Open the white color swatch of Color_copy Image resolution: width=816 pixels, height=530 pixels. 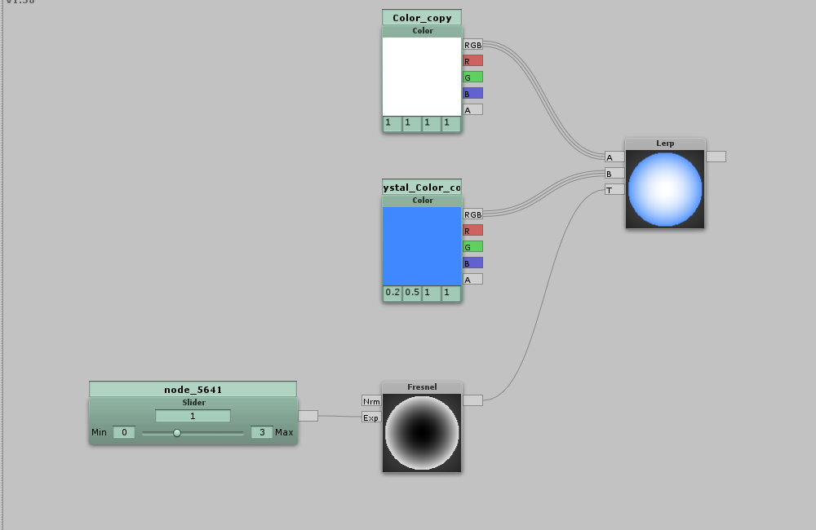click(422, 77)
